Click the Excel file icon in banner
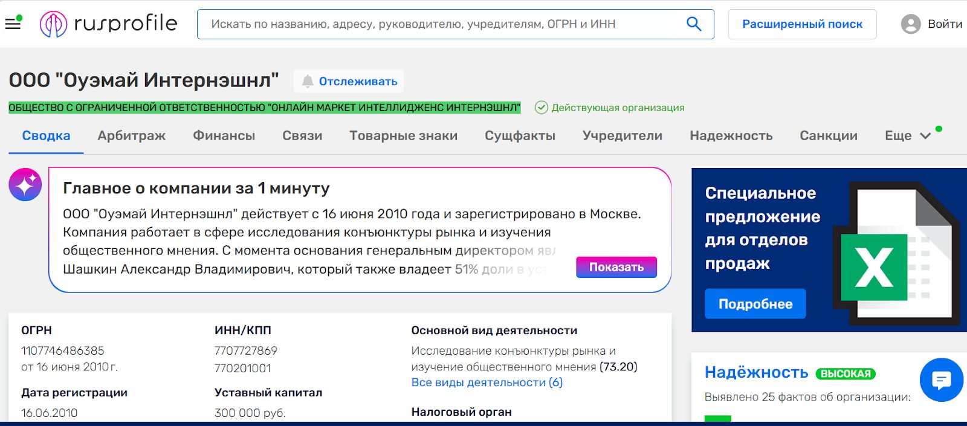The width and height of the screenshot is (967, 426). [x=896, y=253]
